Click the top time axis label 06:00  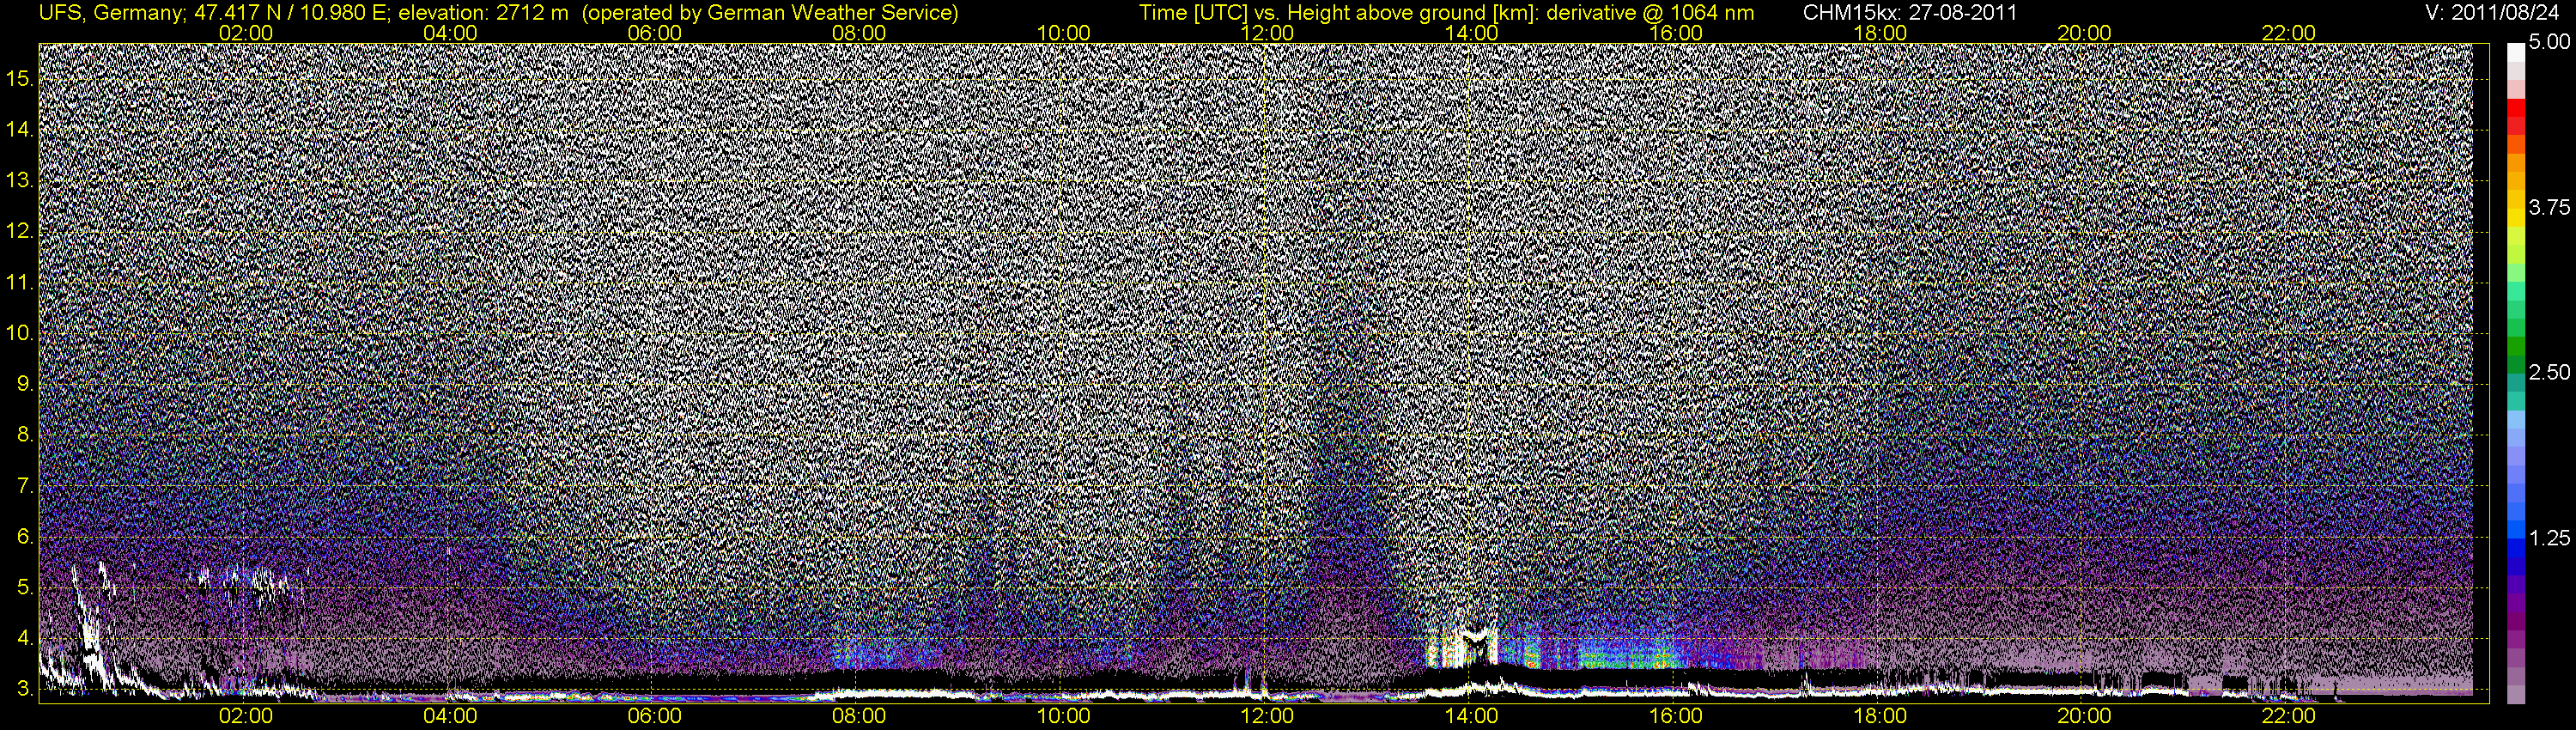point(654,33)
